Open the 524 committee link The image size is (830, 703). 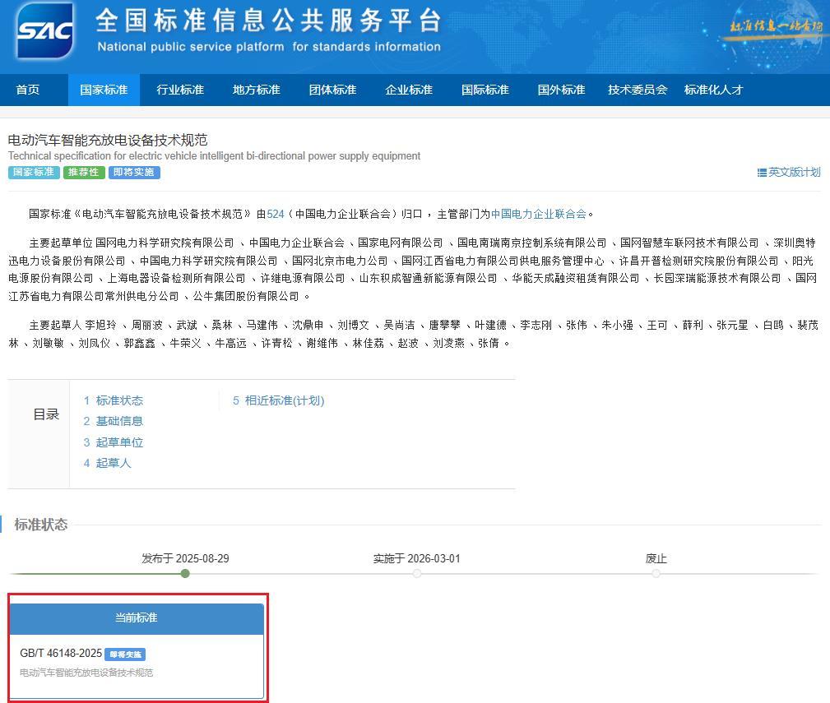(276, 214)
